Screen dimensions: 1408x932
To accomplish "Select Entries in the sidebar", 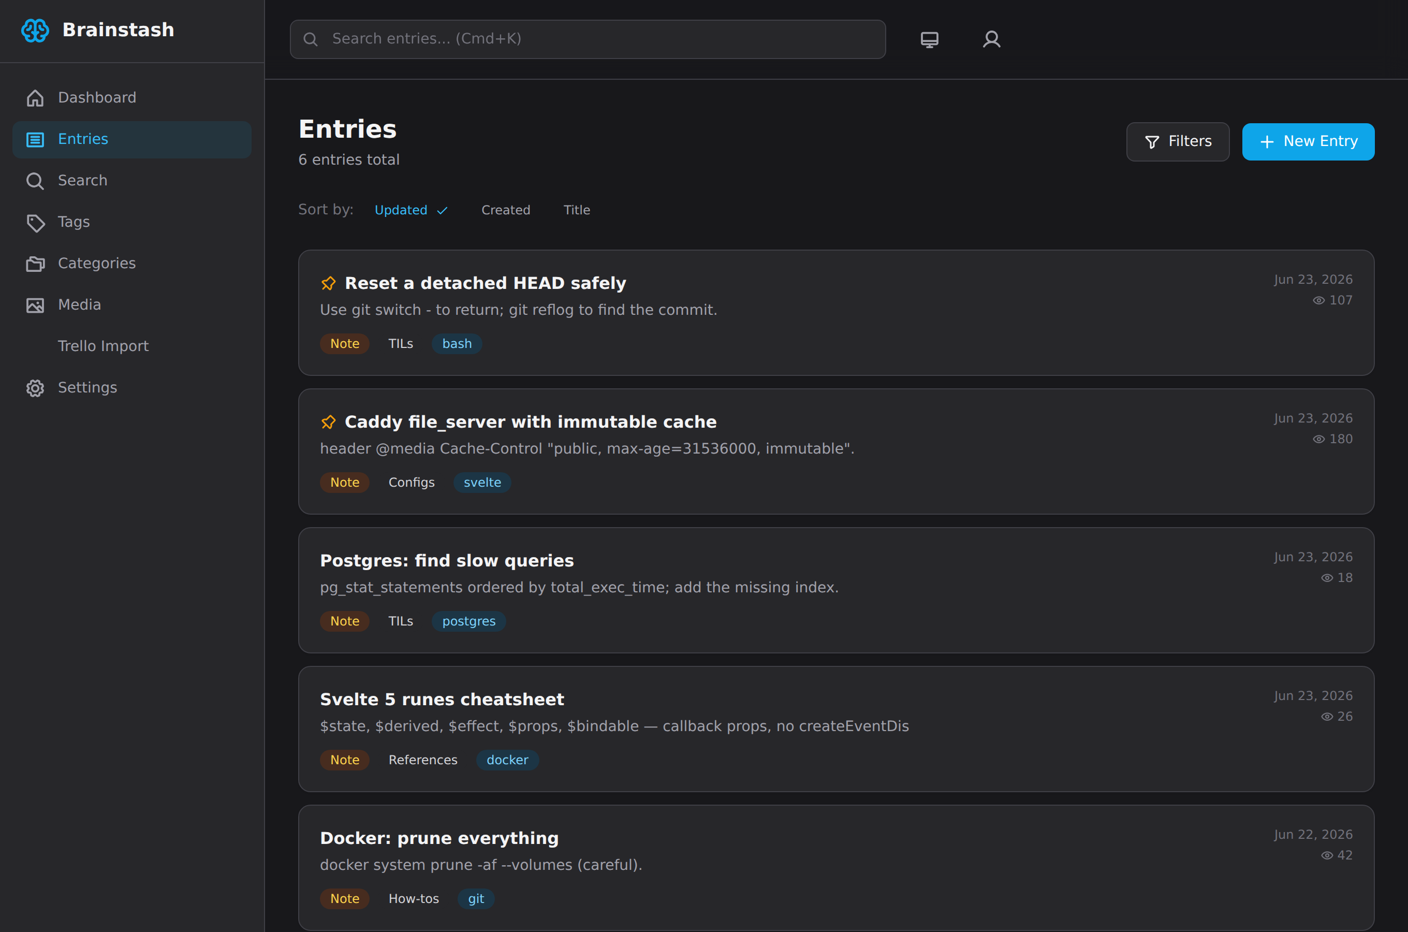I will [132, 140].
